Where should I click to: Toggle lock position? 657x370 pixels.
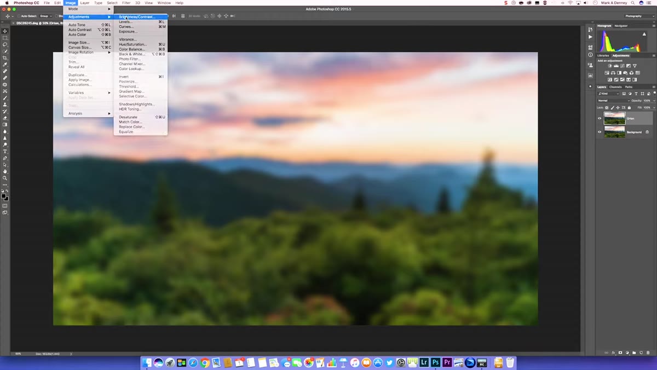618,108
